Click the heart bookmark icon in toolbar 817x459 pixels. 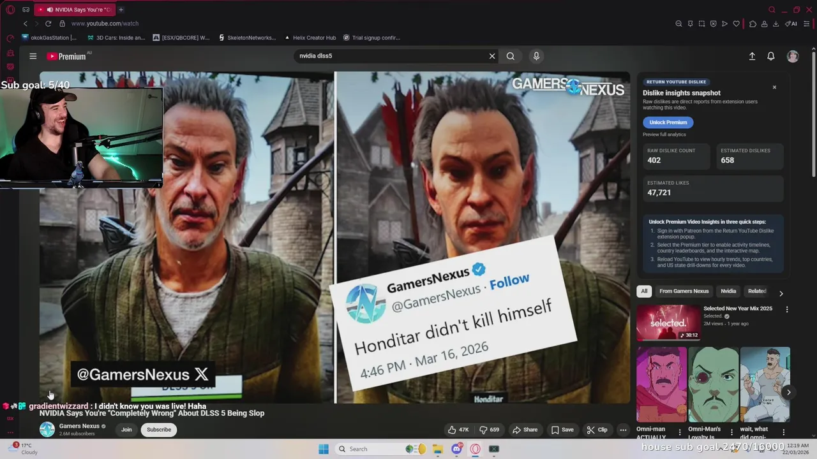pyautogui.click(x=736, y=24)
